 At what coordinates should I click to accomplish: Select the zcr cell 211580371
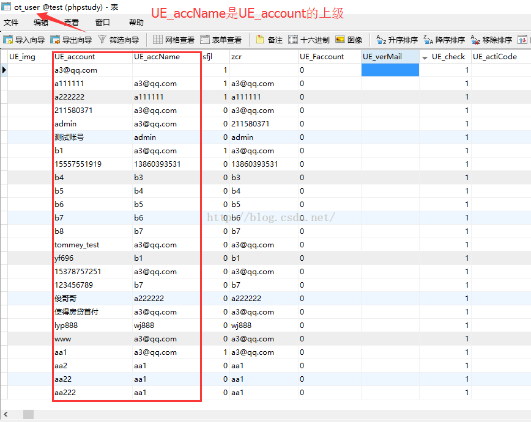click(x=264, y=124)
